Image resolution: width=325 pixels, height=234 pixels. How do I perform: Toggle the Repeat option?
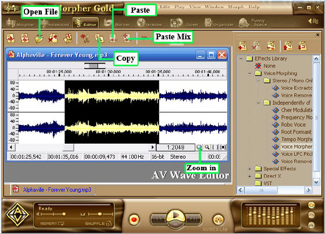pyautogui.click(x=52, y=224)
